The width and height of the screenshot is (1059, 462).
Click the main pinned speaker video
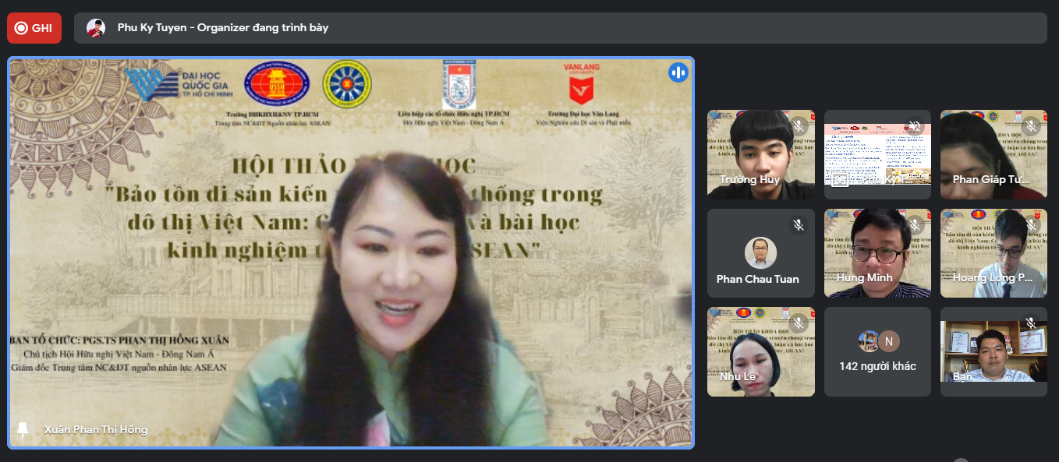pyautogui.click(x=351, y=253)
